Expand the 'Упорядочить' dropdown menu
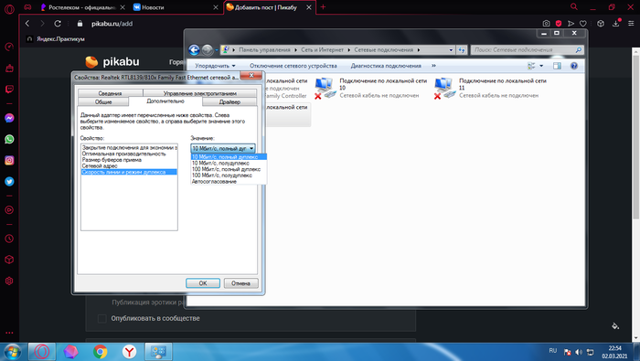This screenshot has height=361, width=640. pyautogui.click(x=215, y=66)
